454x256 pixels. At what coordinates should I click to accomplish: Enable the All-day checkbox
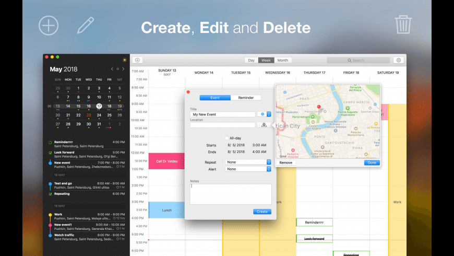pyautogui.click(x=226, y=138)
